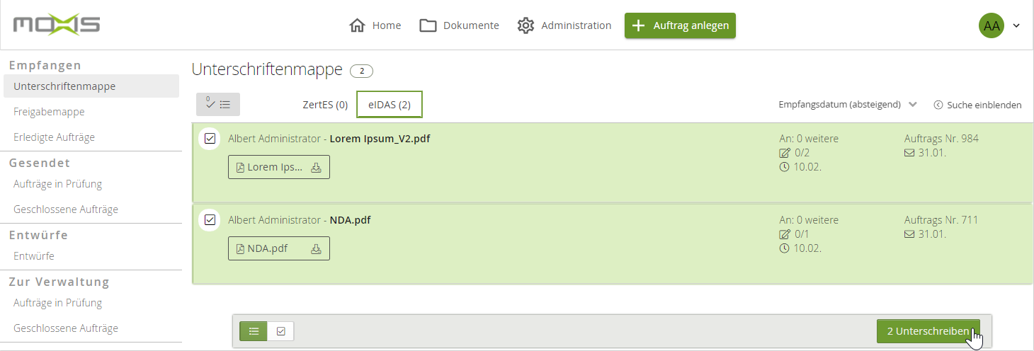Screen dimensions: 1034x351
Task: Open the Empfangsdatum sort order dropdown
Action: point(848,105)
